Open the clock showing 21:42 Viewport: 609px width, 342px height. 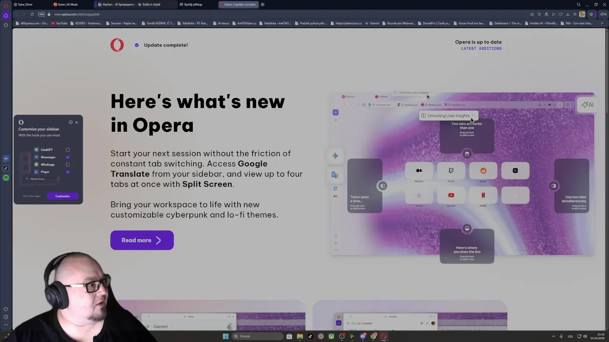coord(598,336)
